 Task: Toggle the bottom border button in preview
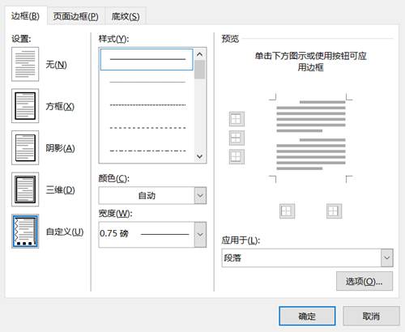[237, 157]
